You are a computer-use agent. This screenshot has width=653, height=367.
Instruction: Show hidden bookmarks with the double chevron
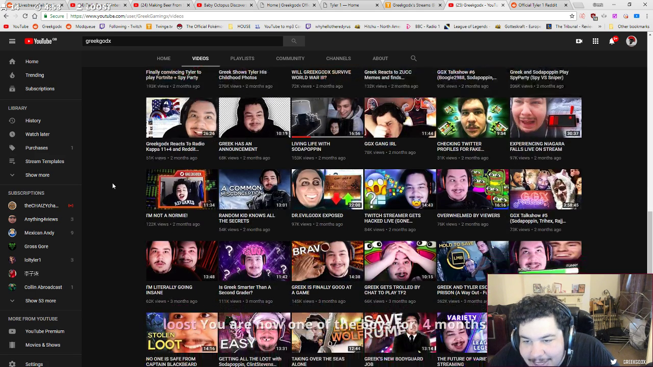[600, 27]
